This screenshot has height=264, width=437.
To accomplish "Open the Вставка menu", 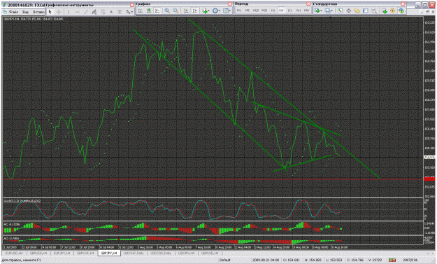I will click(38, 12).
